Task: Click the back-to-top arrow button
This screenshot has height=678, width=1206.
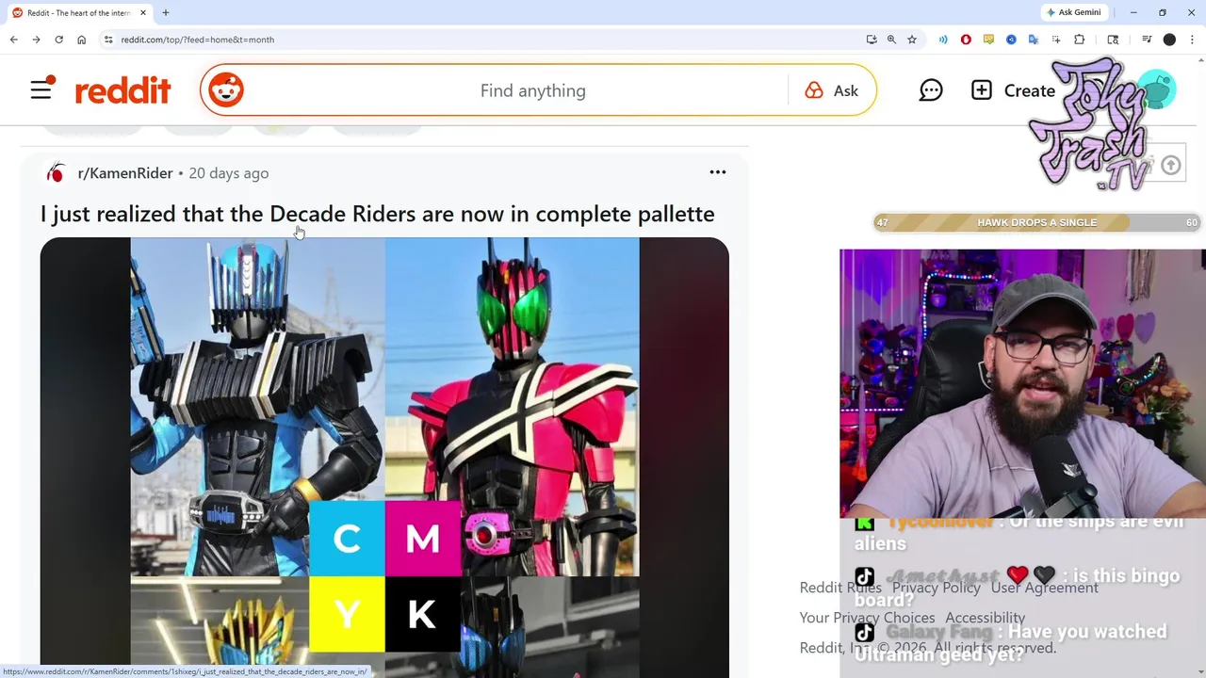Action: click(1170, 166)
